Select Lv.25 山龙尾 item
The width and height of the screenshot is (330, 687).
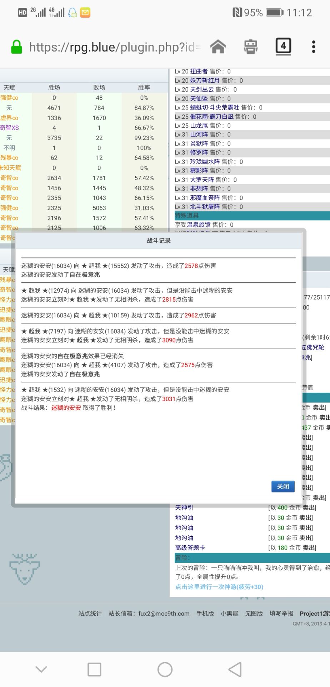coord(199,126)
